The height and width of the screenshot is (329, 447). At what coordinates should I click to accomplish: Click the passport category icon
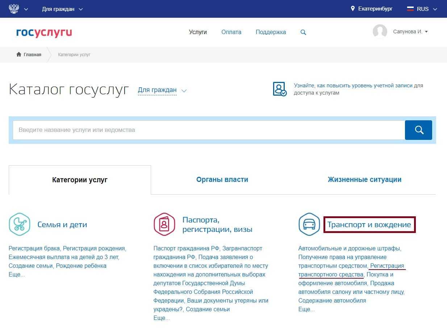pyautogui.click(x=164, y=224)
